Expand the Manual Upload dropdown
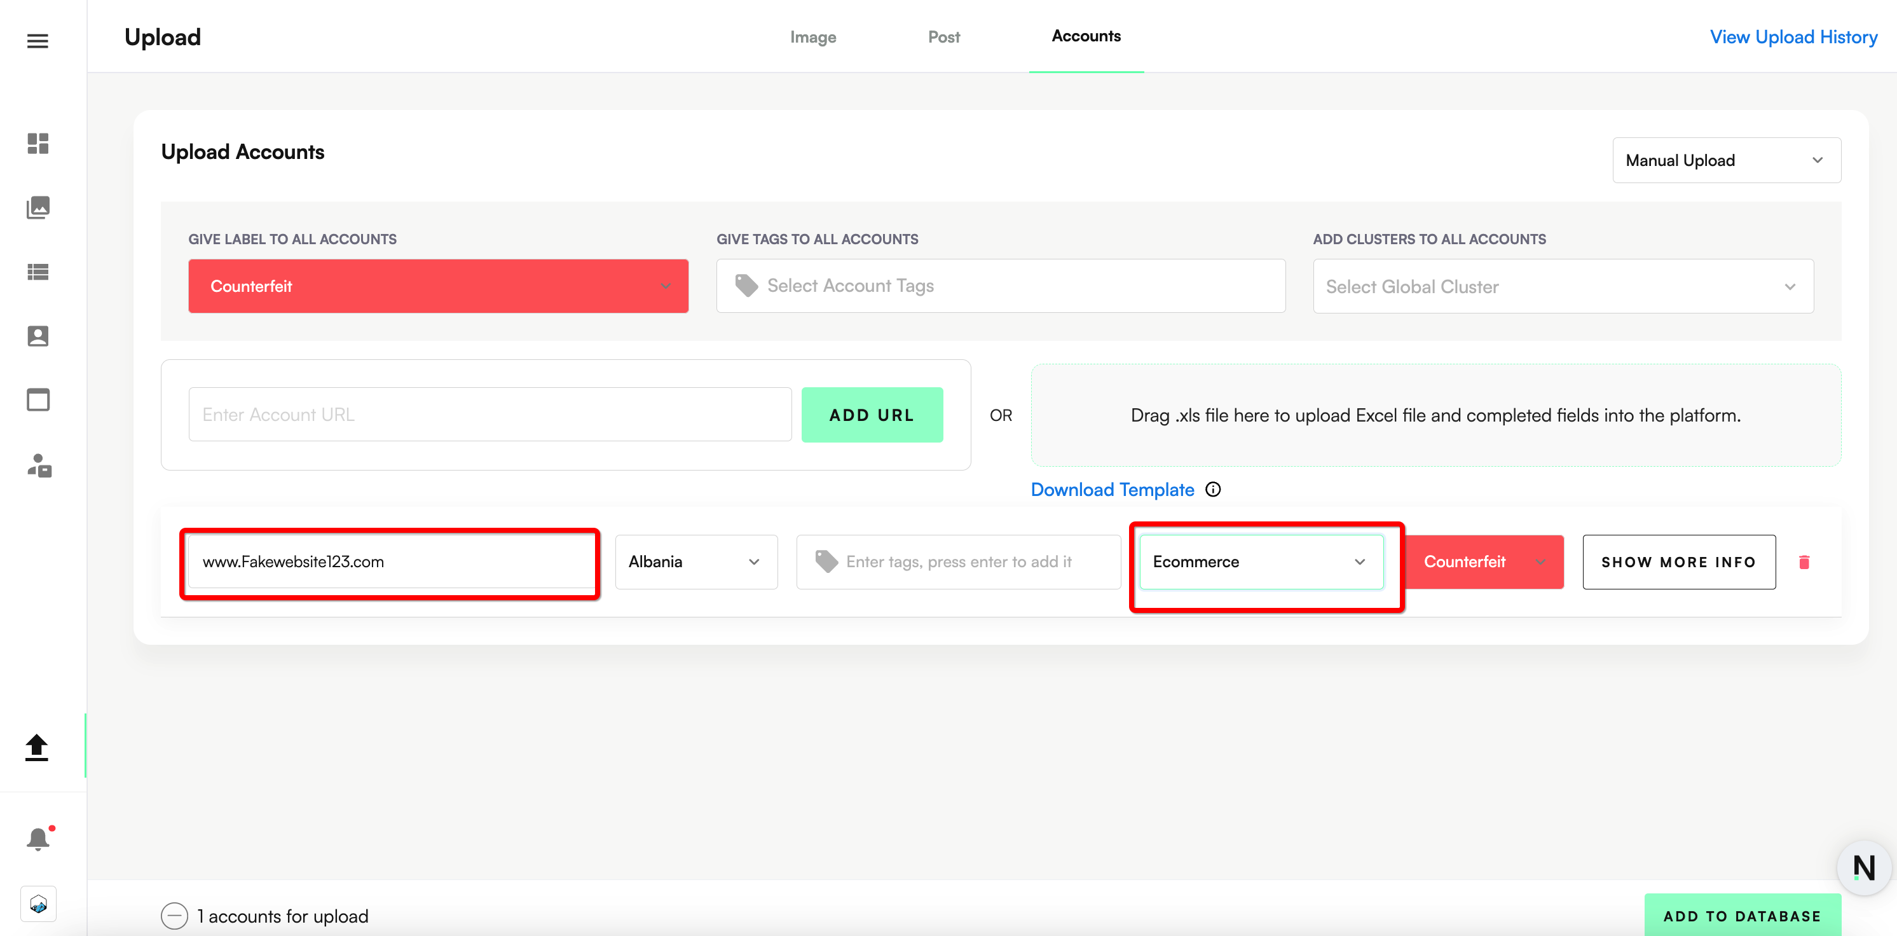The image size is (1897, 936). pyautogui.click(x=1725, y=160)
